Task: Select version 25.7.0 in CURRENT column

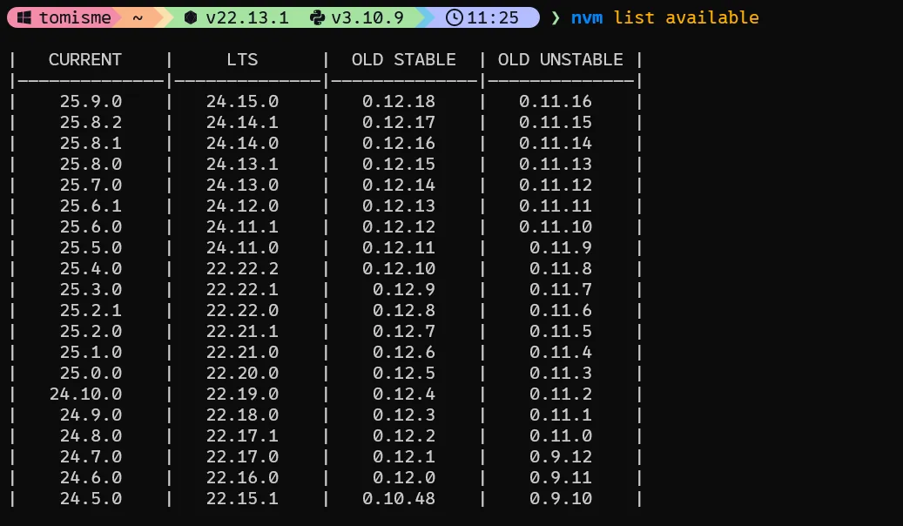Action: 91,185
